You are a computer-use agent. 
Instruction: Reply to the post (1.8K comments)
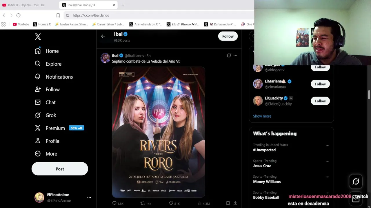118,203
